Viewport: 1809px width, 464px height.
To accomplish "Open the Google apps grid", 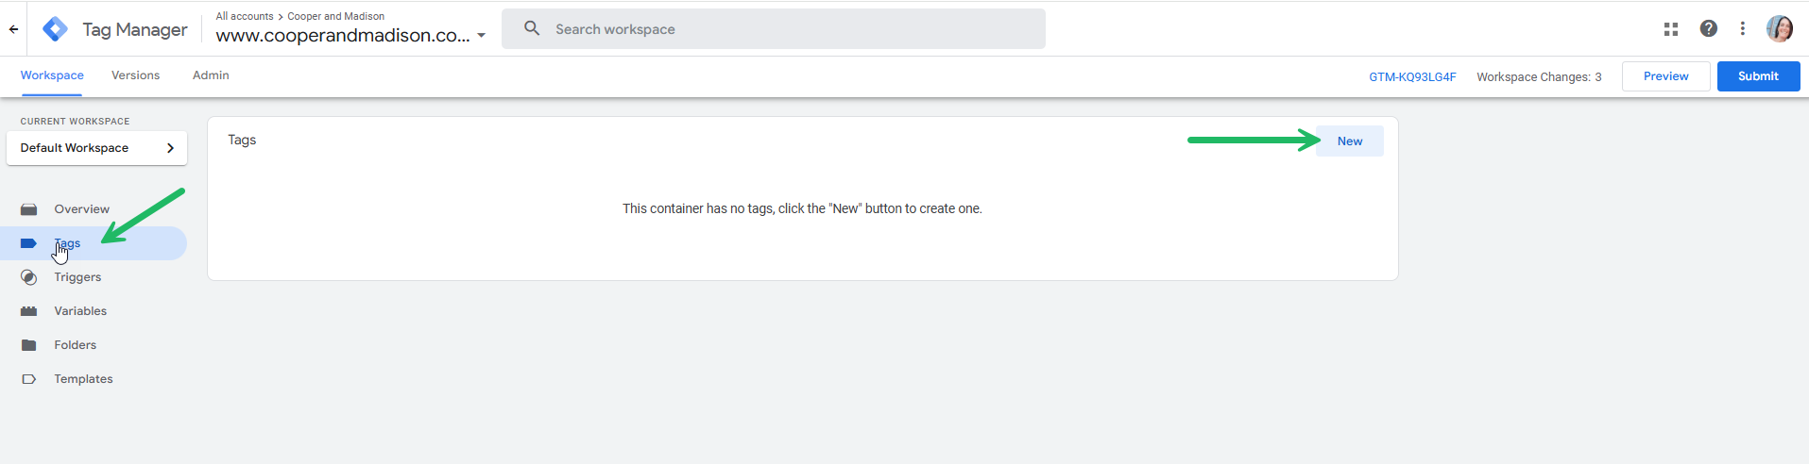I will 1670,29.
